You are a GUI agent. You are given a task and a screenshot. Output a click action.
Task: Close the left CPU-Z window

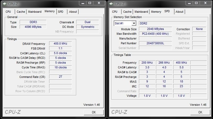[x=99, y=3]
